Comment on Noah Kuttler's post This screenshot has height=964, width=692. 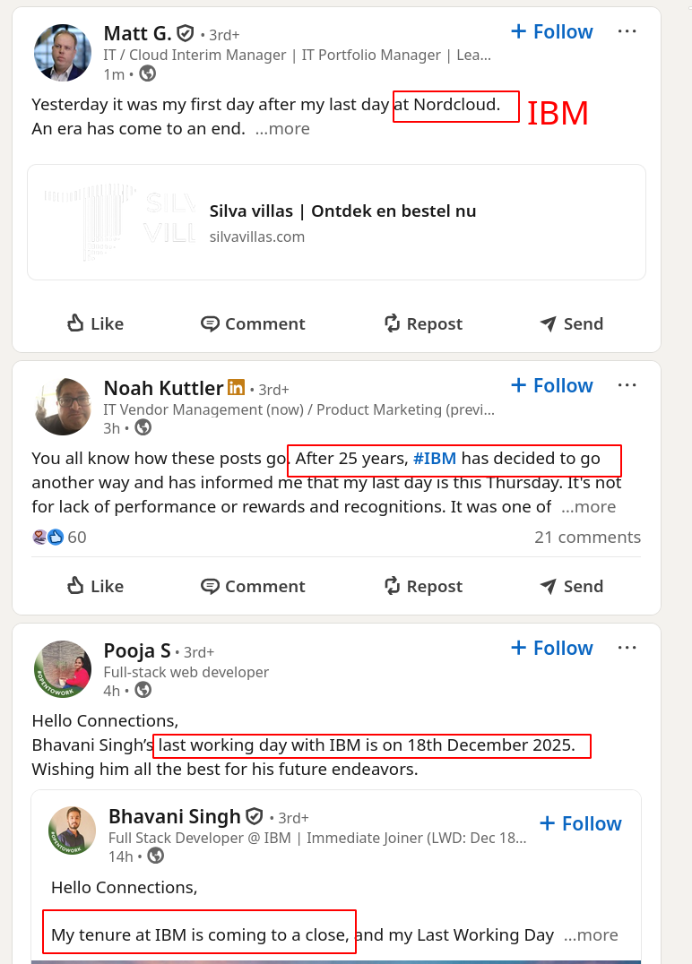tap(253, 586)
